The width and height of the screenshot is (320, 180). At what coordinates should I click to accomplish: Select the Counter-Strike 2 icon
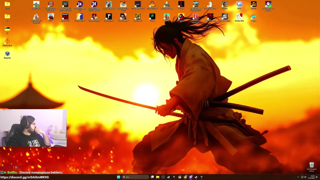click(80, 18)
